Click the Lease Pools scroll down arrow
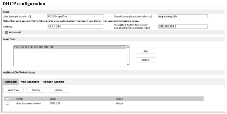This screenshot has height=114, width=227. [128, 64]
